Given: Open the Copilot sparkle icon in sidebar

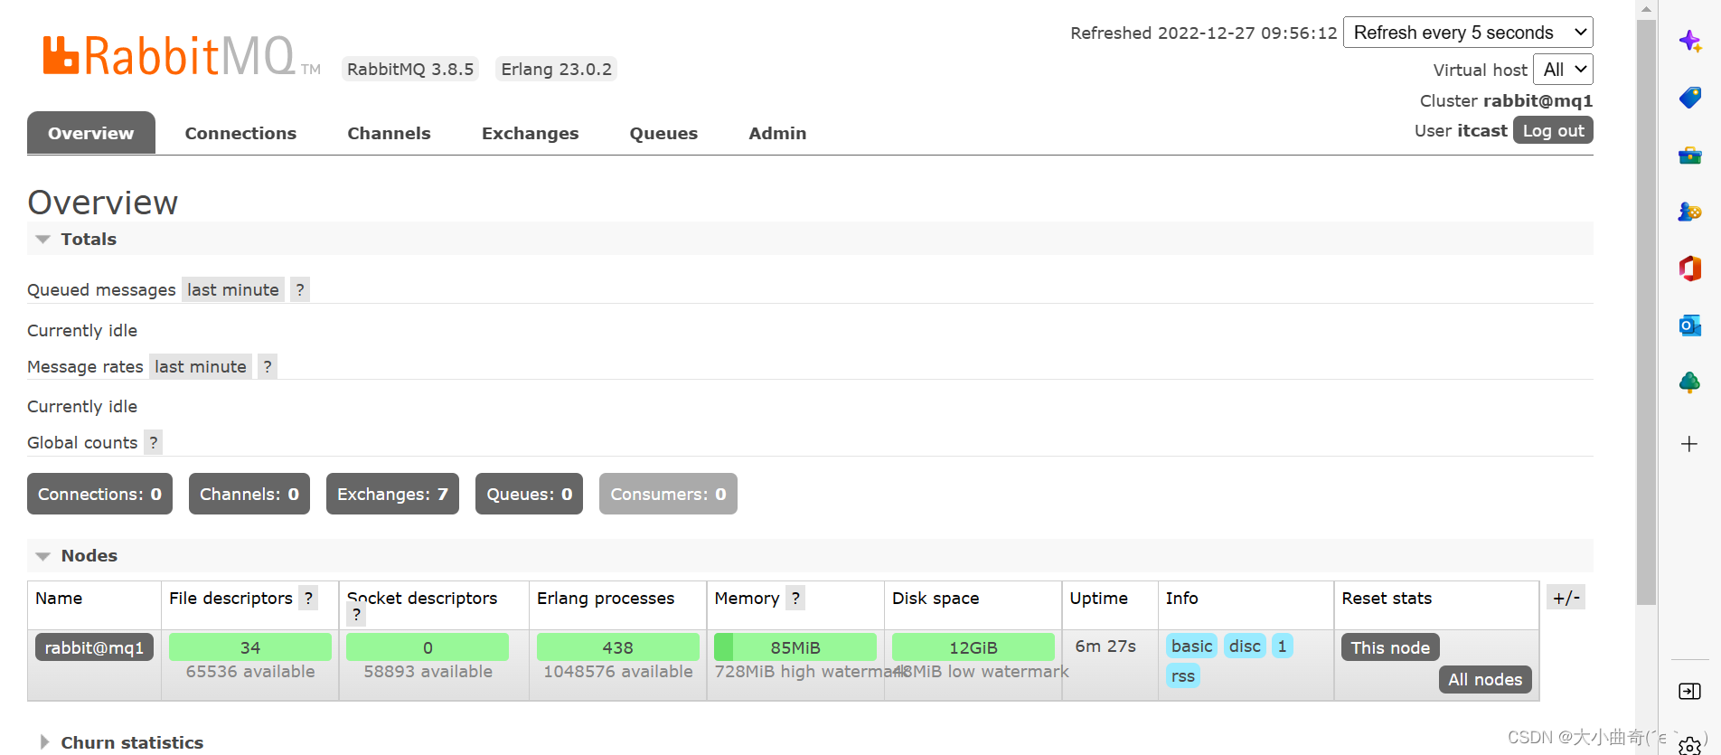Looking at the screenshot, I should pos(1689,41).
